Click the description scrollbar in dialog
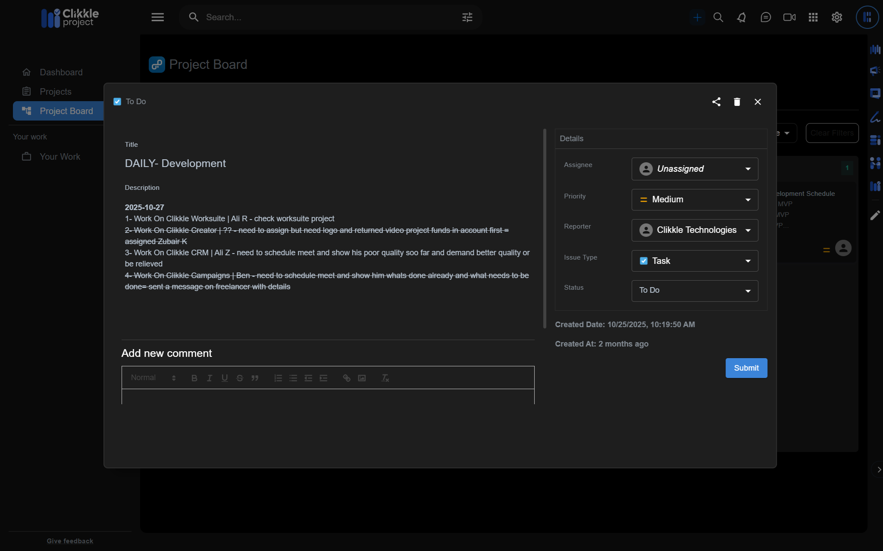Screen dimensions: 883x551 point(545,228)
